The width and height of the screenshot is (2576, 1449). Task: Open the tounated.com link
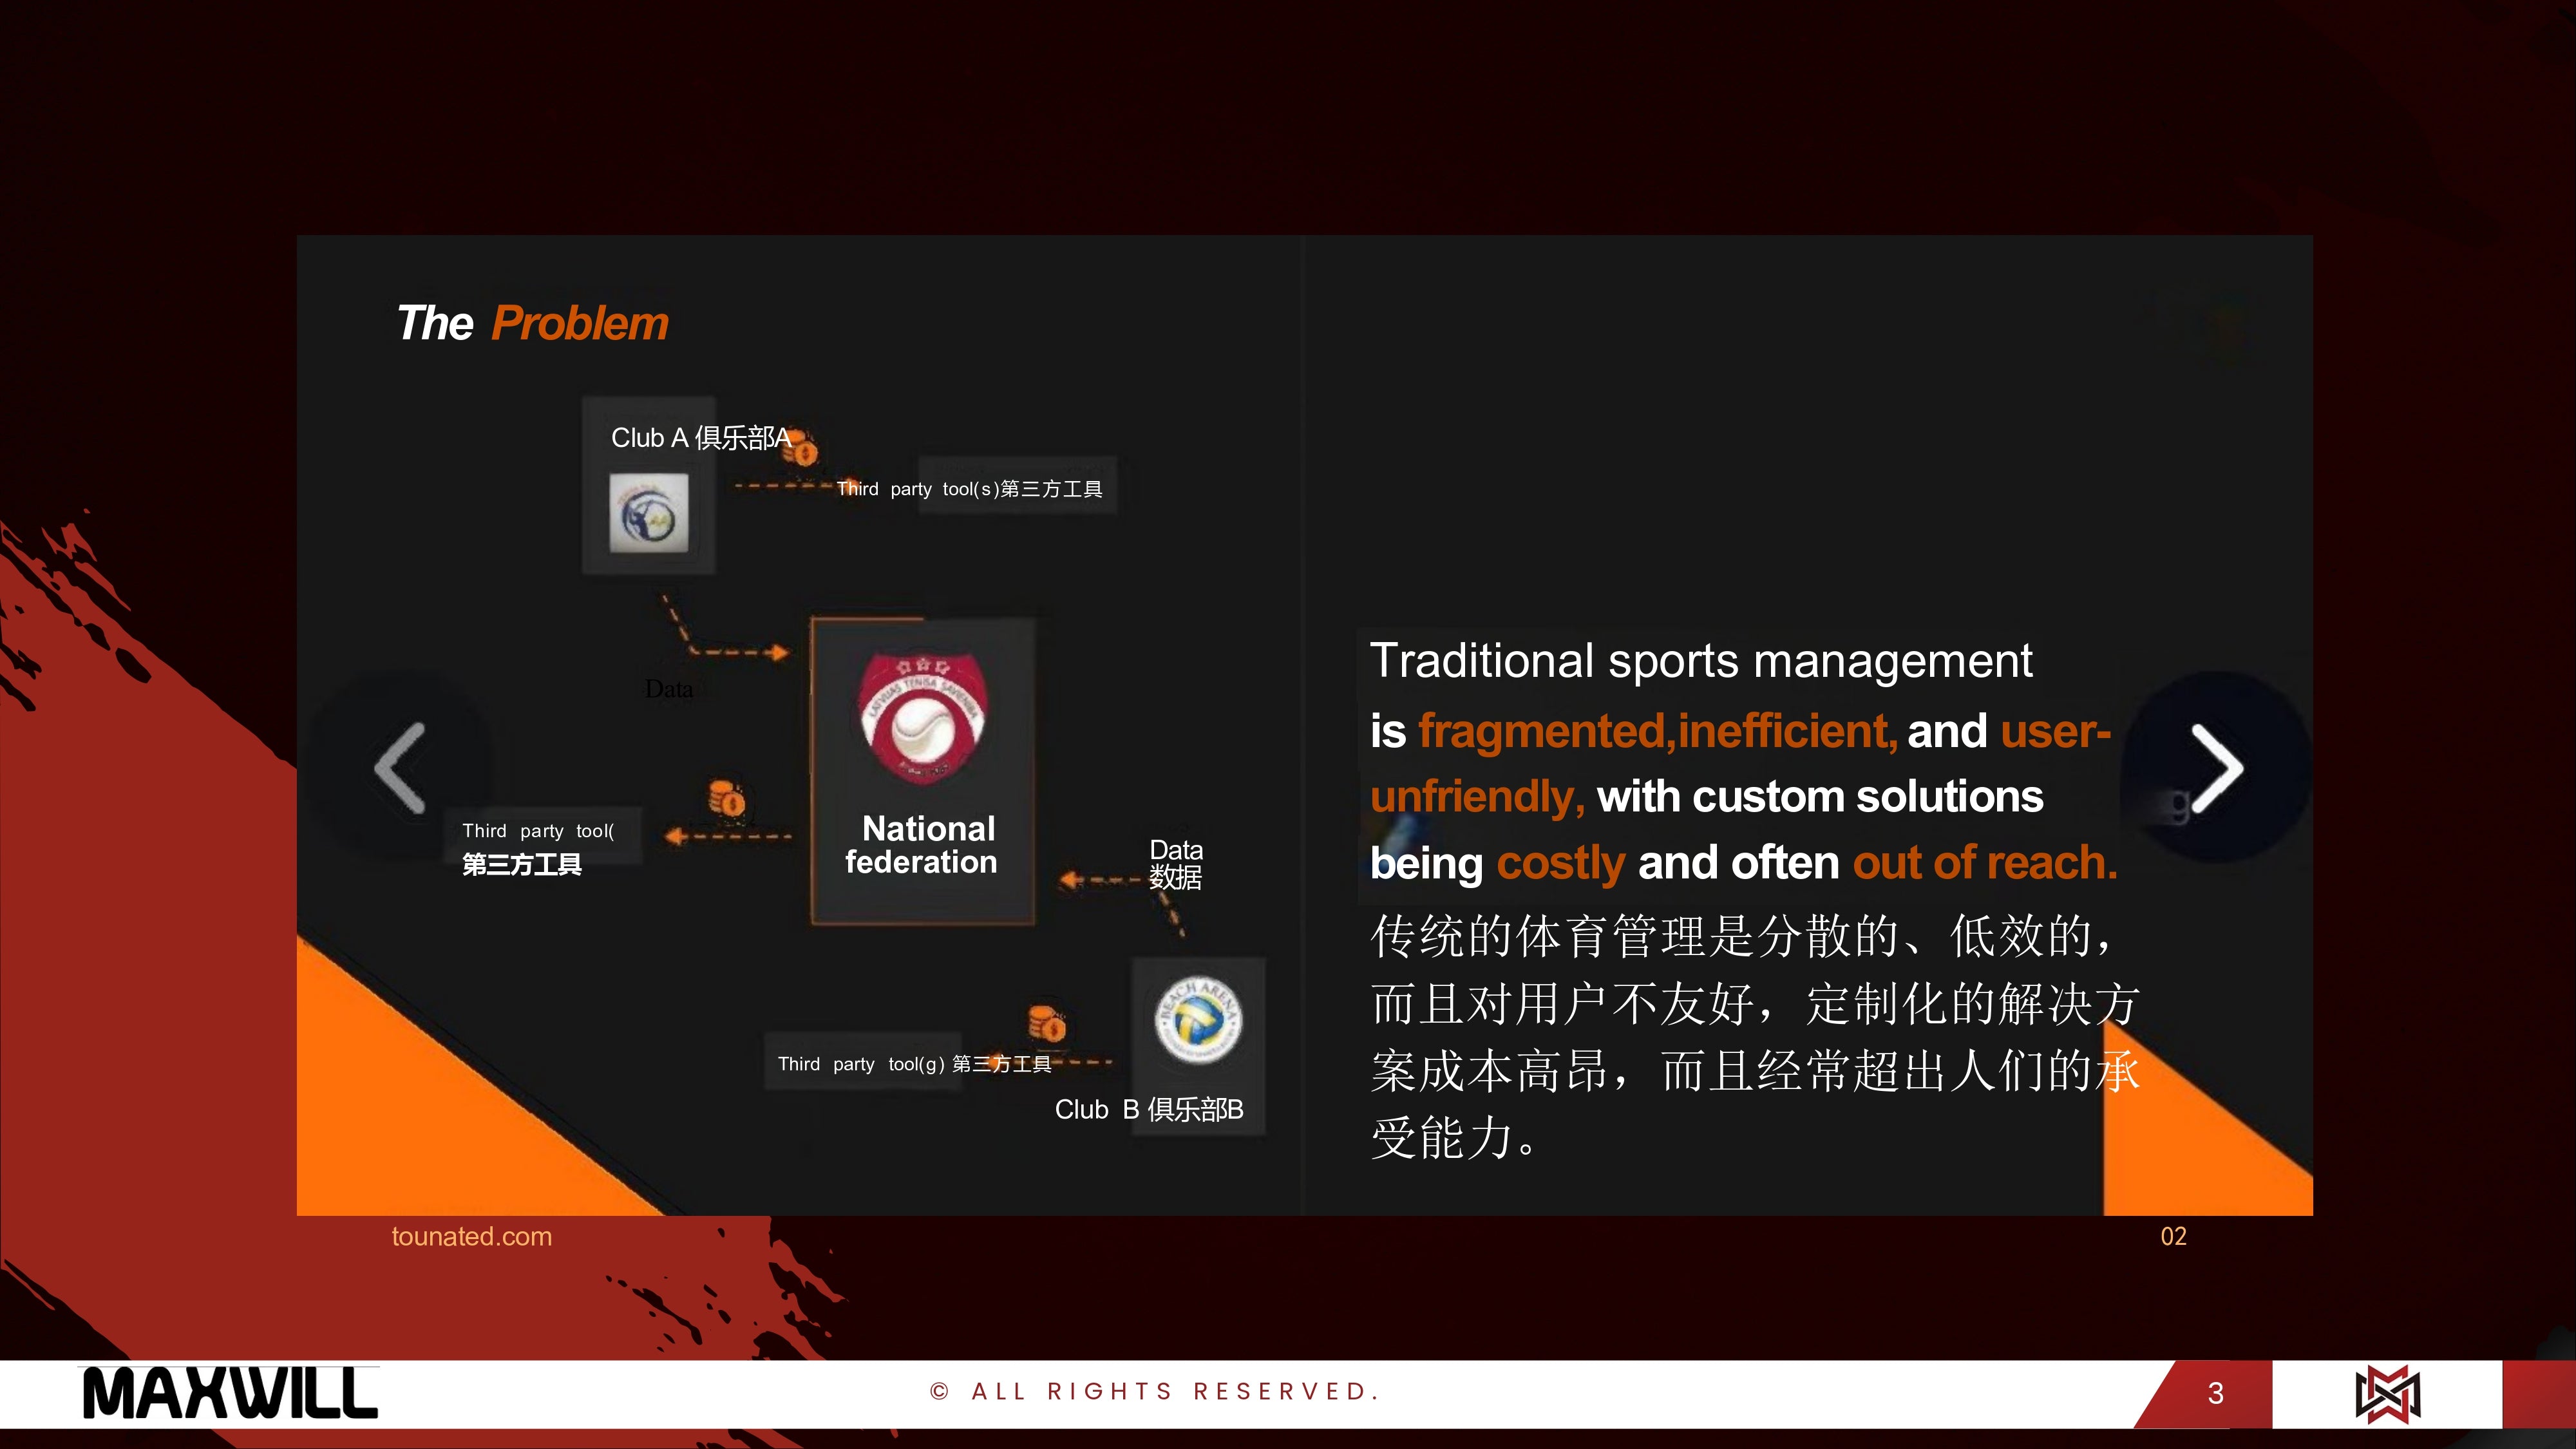(x=471, y=1237)
